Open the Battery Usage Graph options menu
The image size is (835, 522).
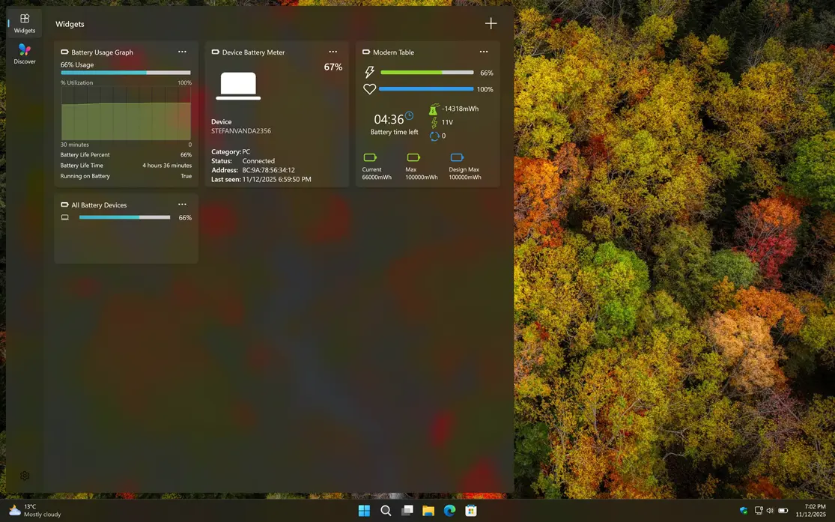[182, 52]
